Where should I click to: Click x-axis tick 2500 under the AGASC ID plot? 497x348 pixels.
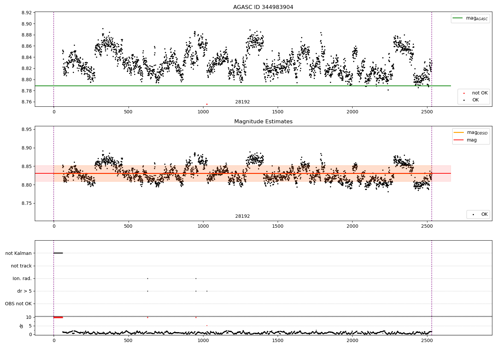[x=427, y=112]
